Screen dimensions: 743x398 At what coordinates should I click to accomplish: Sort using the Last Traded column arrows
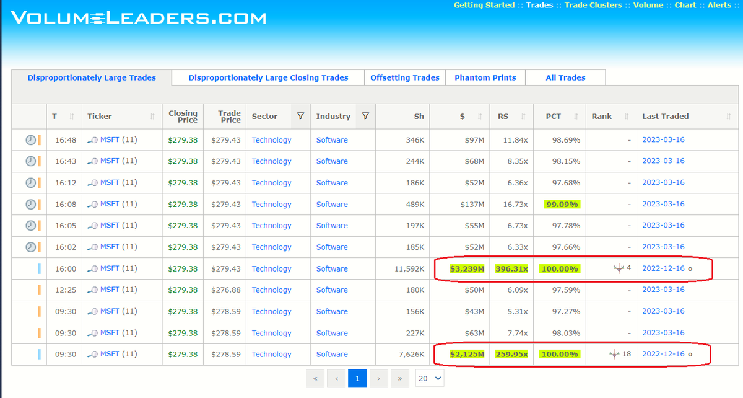coord(729,117)
